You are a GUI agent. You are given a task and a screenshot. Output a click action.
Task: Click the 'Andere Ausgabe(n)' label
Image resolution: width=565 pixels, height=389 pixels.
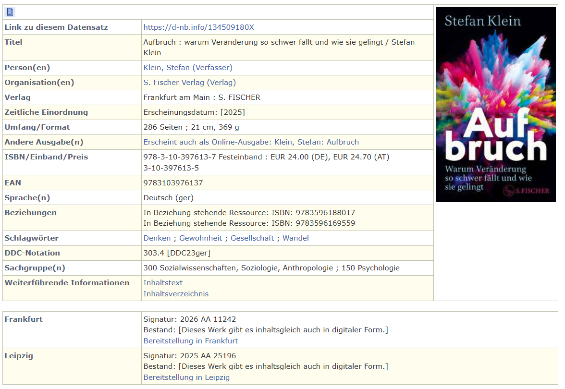44,142
